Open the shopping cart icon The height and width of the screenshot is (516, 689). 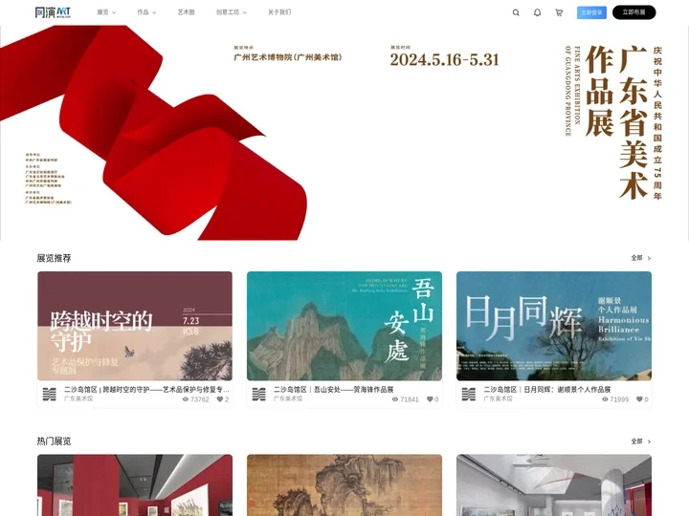[559, 12]
